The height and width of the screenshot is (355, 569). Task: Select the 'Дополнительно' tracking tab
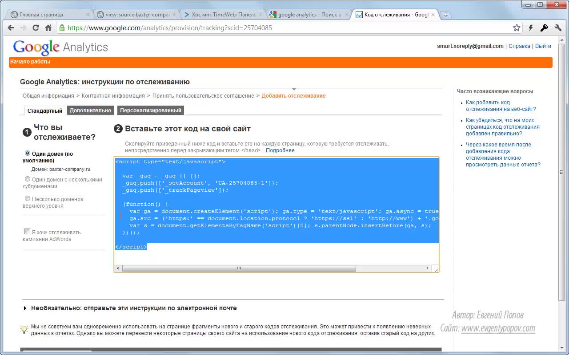point(90,110)
